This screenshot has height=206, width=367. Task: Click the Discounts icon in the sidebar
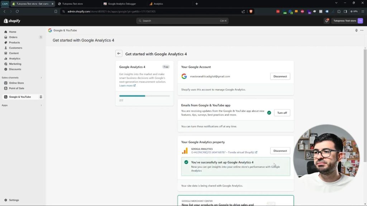click(x=6, y=69)
